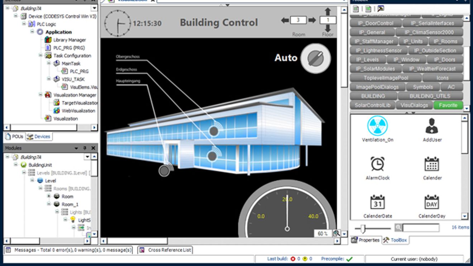Collapse the Application node in Devices tree
The image size is (473, 266).
coord(32,32)
